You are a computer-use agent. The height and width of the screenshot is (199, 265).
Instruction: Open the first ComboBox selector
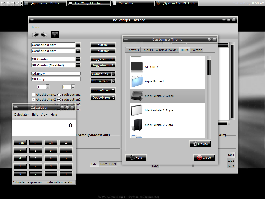point(103,74)
